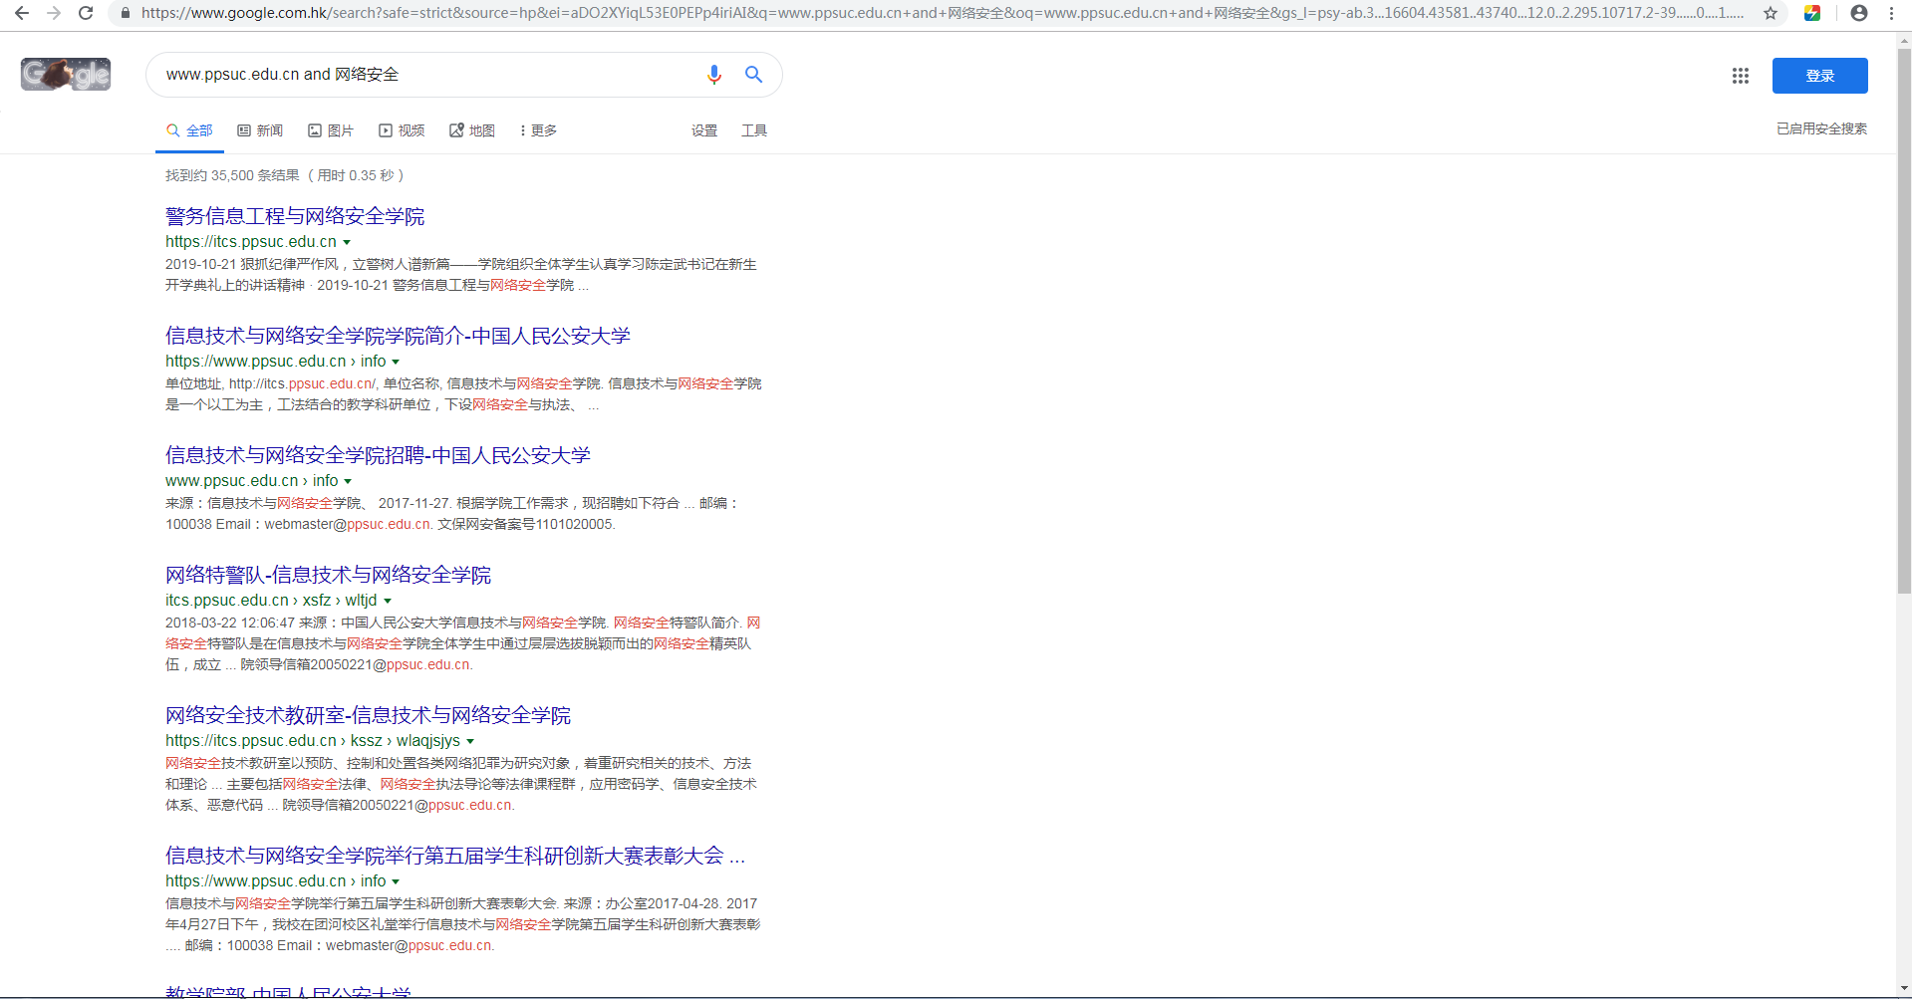This screenshot has width=1912, height=999.
Task: Click the browser address bar URL
Action: coord(943,13)
